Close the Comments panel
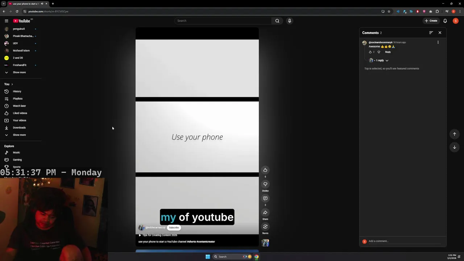 click(440, 33)
